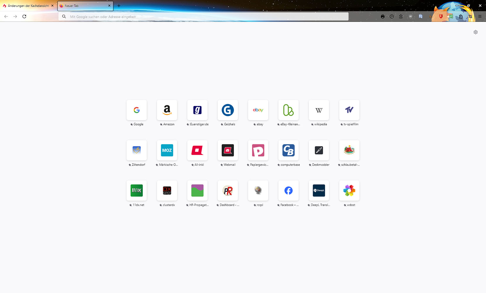The width and height of the screenshot is (486, 293).
Task: Open the HF-Propagat... shortcut tile
Action: pyautogui.click(x=197, y=191)
